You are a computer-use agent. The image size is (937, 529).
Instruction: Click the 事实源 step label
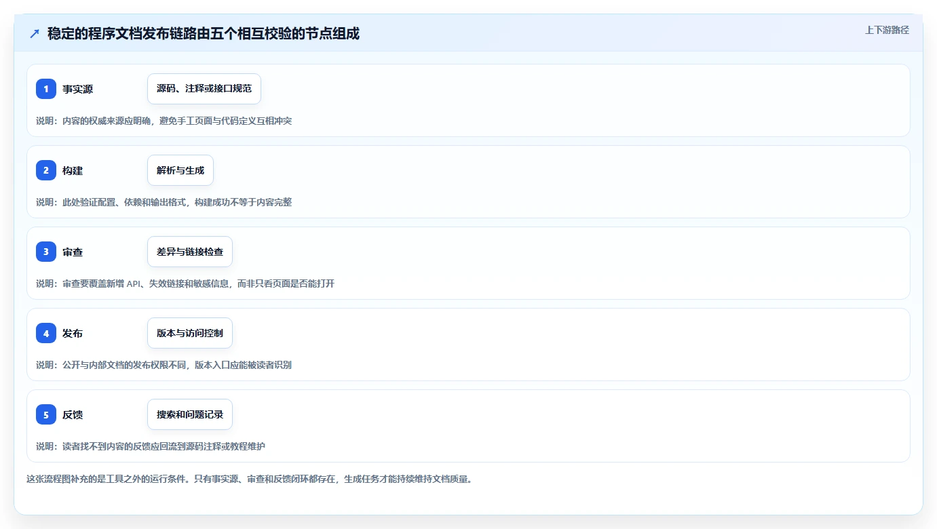[78, 89]
